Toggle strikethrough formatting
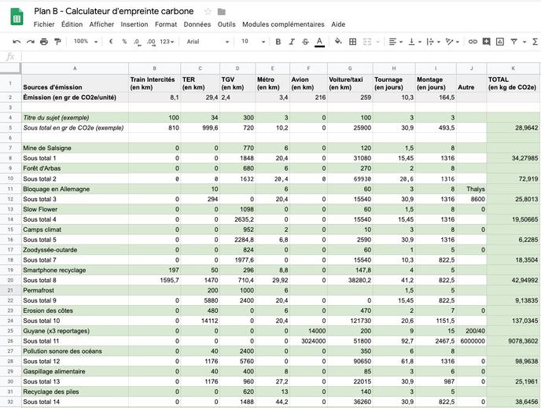This screenshot has width=541, height=408. tap(305, 42)
